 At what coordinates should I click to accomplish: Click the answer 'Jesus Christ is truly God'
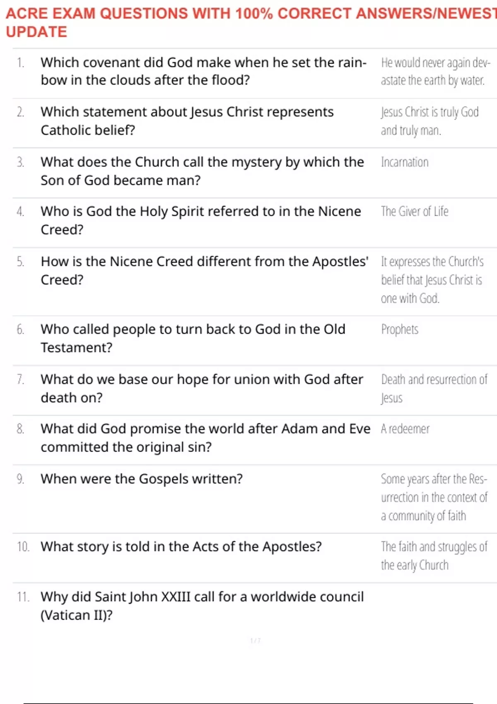(x=430, y=121)
